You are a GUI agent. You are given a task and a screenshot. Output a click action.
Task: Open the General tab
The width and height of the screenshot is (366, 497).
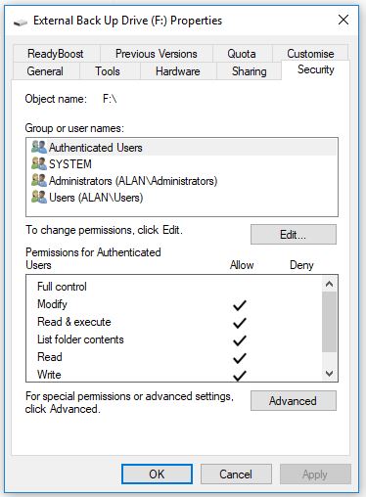click(45, 71)
